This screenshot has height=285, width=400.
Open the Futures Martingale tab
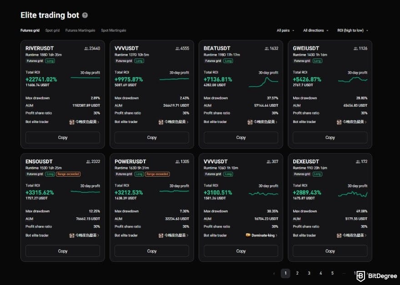click(80, 30)
